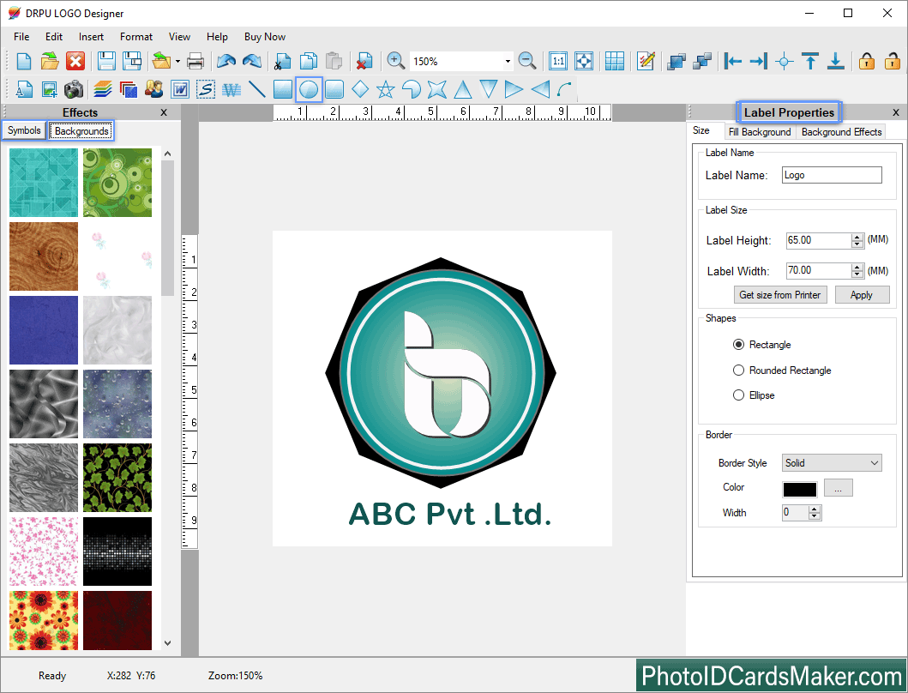Open the Border Style dropdown
Image resolution: width=908 pixels, height=693 pixels.
tap(832, 463)
